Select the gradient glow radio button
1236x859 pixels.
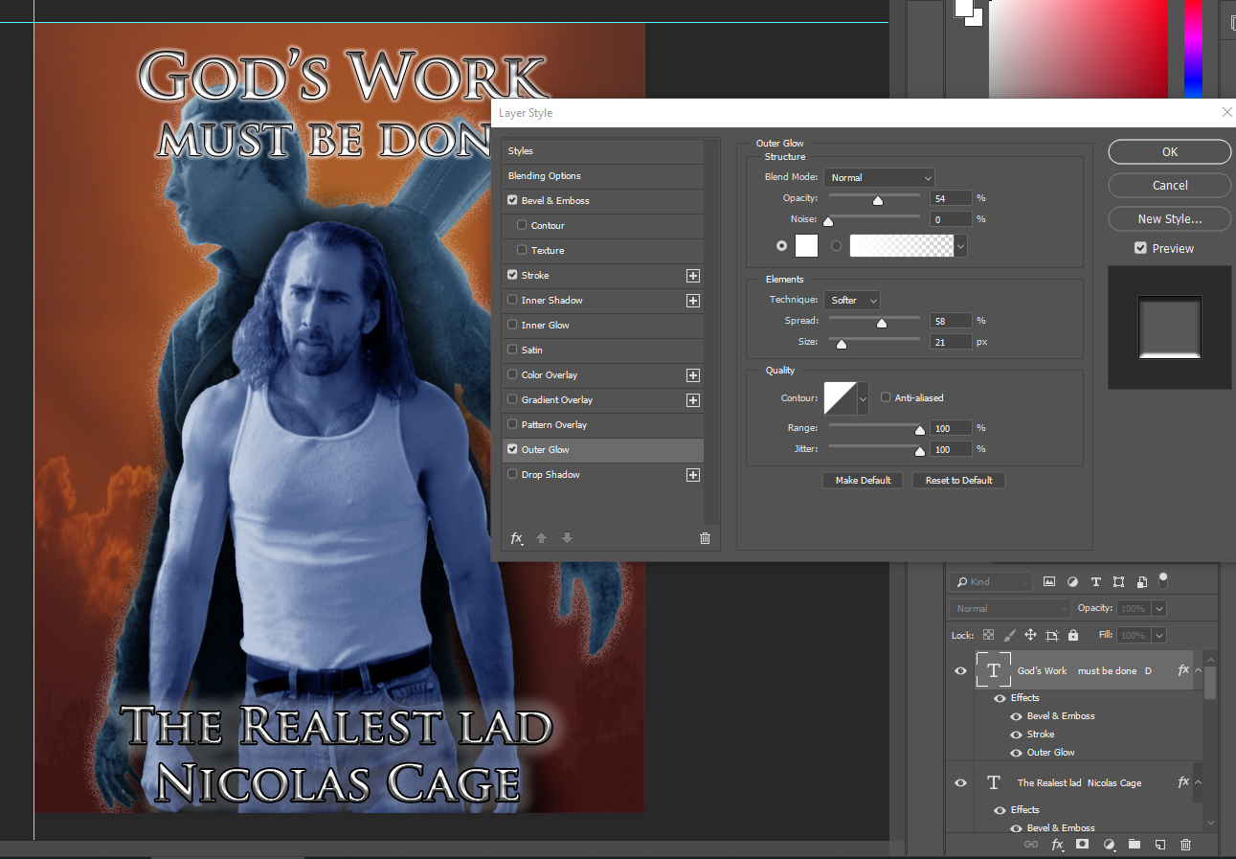pyautogui.click(x=837, y=246)
